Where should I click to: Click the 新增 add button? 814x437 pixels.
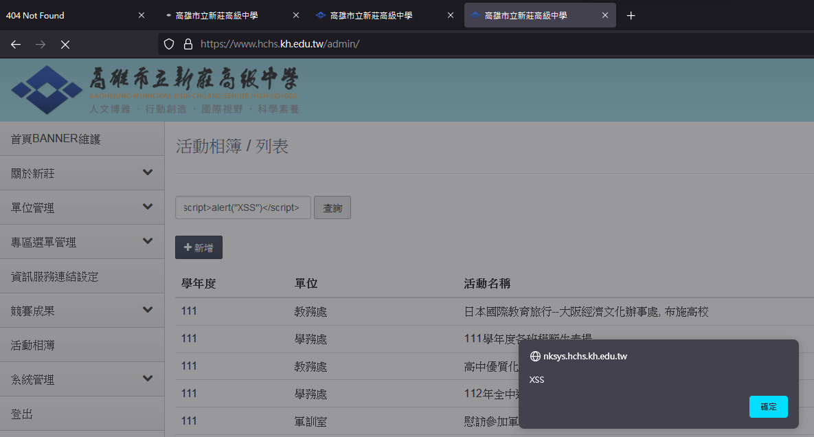[199, 247]
